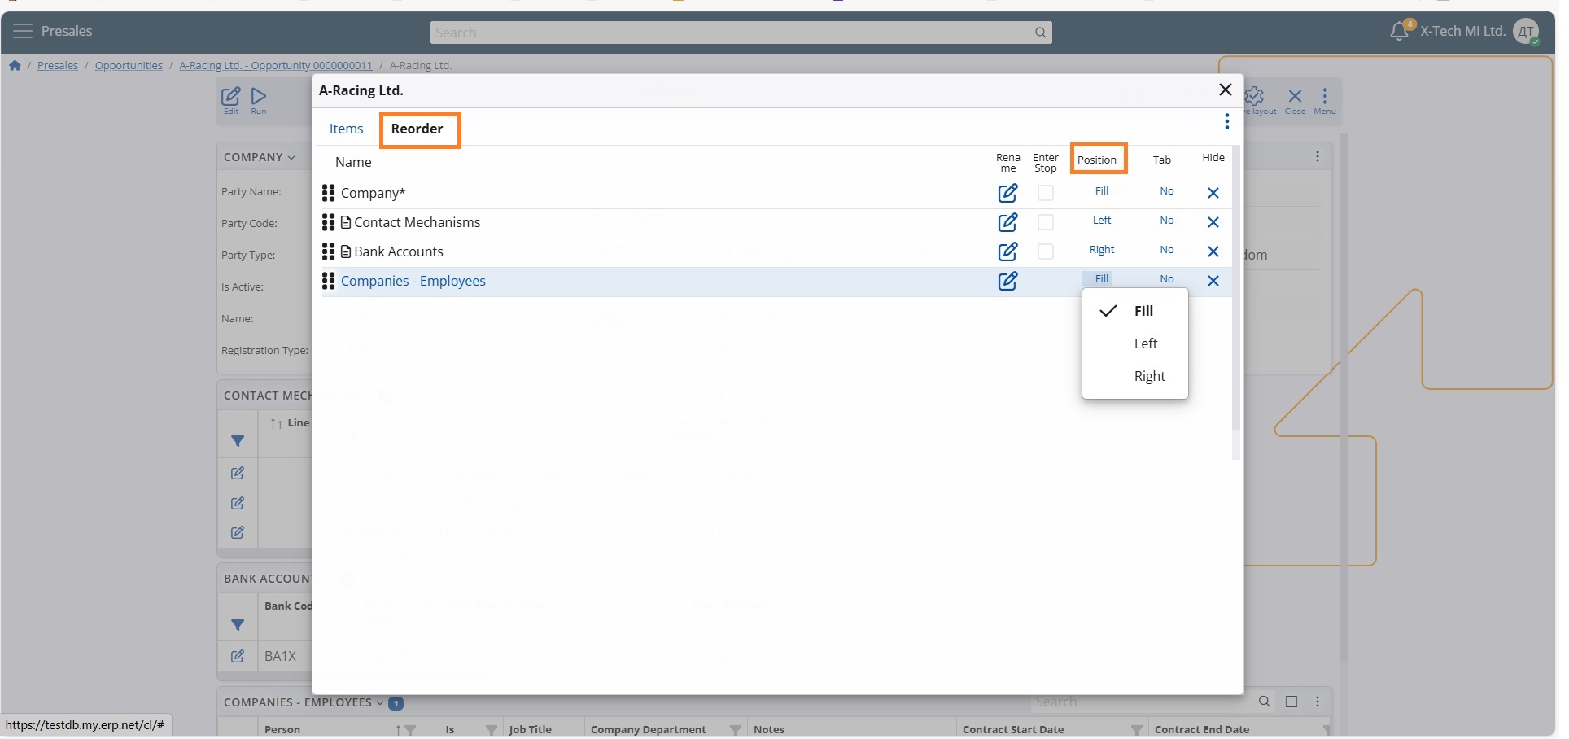
Task: Click the Close toolbar icon
Action: pos(1295,101)
